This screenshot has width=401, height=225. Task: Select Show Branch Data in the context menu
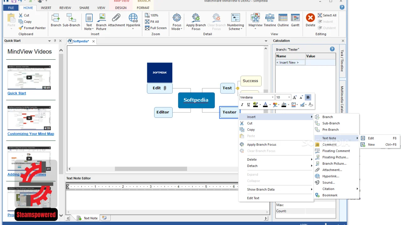click(276, 189)
